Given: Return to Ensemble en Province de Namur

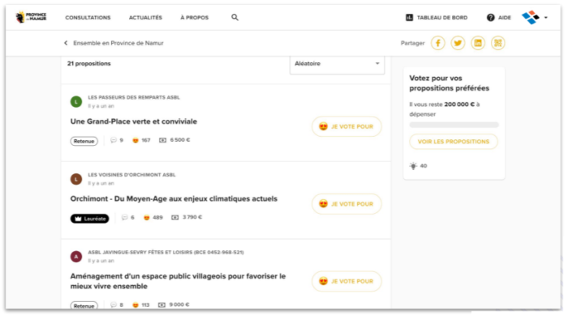Looking at the screenshot, I should (118, 43).
